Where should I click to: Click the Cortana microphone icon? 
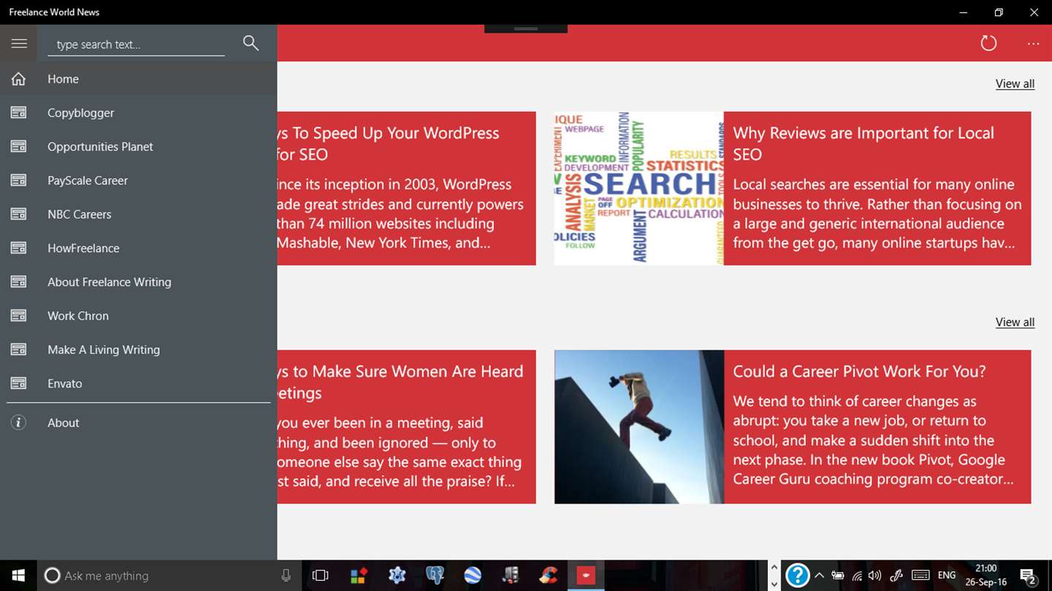[286, 576]
